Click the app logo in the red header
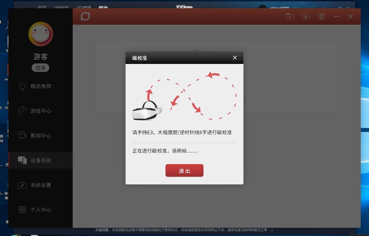369x236 pixels. pyautogui.click(x=85, y=16)
